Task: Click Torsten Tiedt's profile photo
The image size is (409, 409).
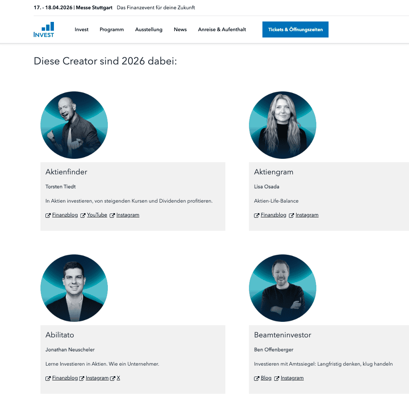Action: [x=74, y=125]
